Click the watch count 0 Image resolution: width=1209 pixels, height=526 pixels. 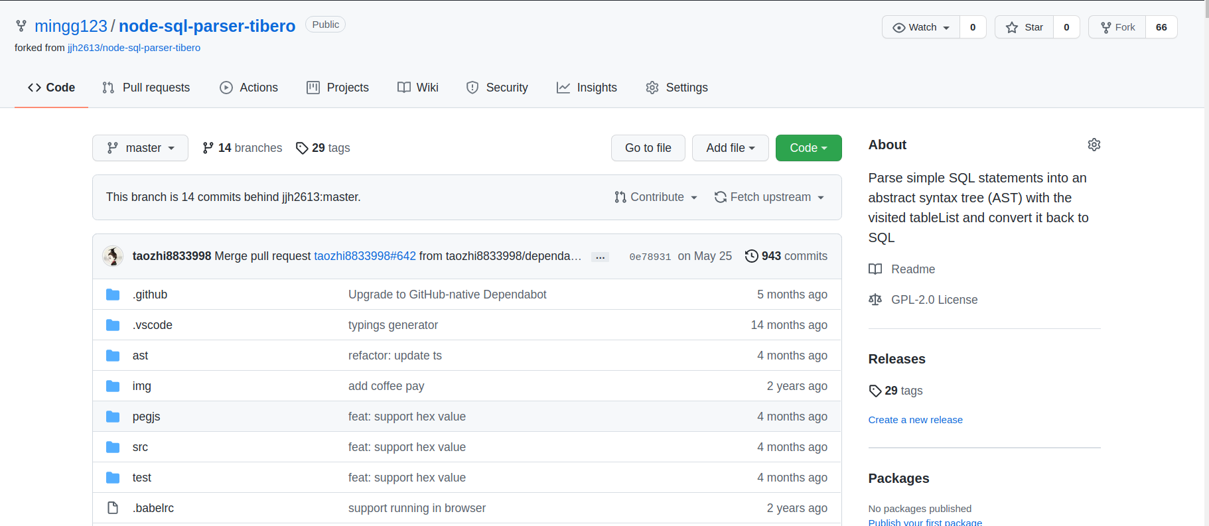click(973, 27)
